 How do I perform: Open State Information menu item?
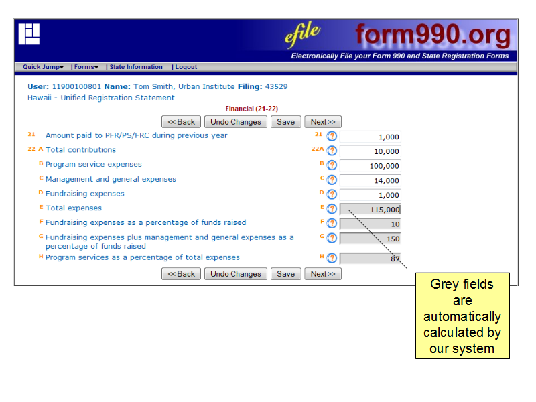136,67
